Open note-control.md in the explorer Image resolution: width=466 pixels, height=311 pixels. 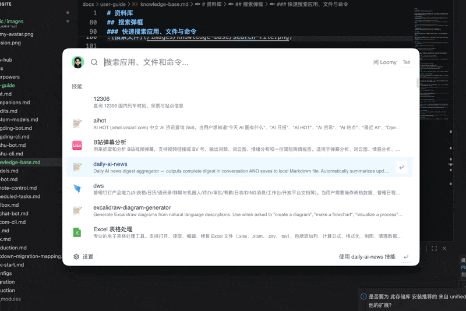[19, 188]
